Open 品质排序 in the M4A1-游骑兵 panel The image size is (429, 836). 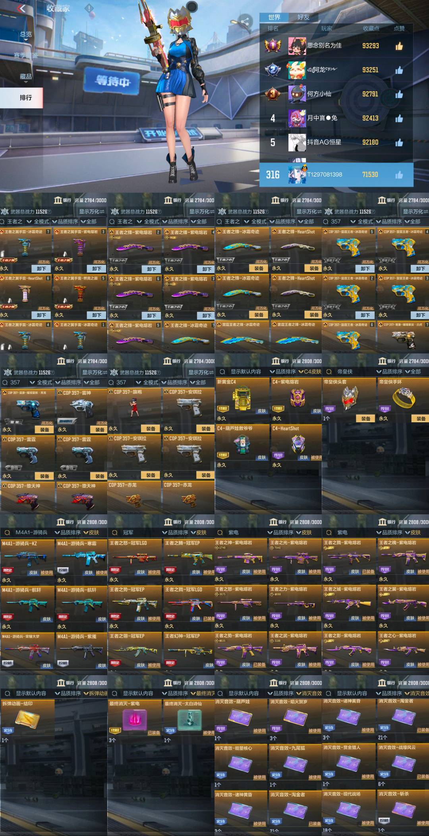click(x=68, y=533)
